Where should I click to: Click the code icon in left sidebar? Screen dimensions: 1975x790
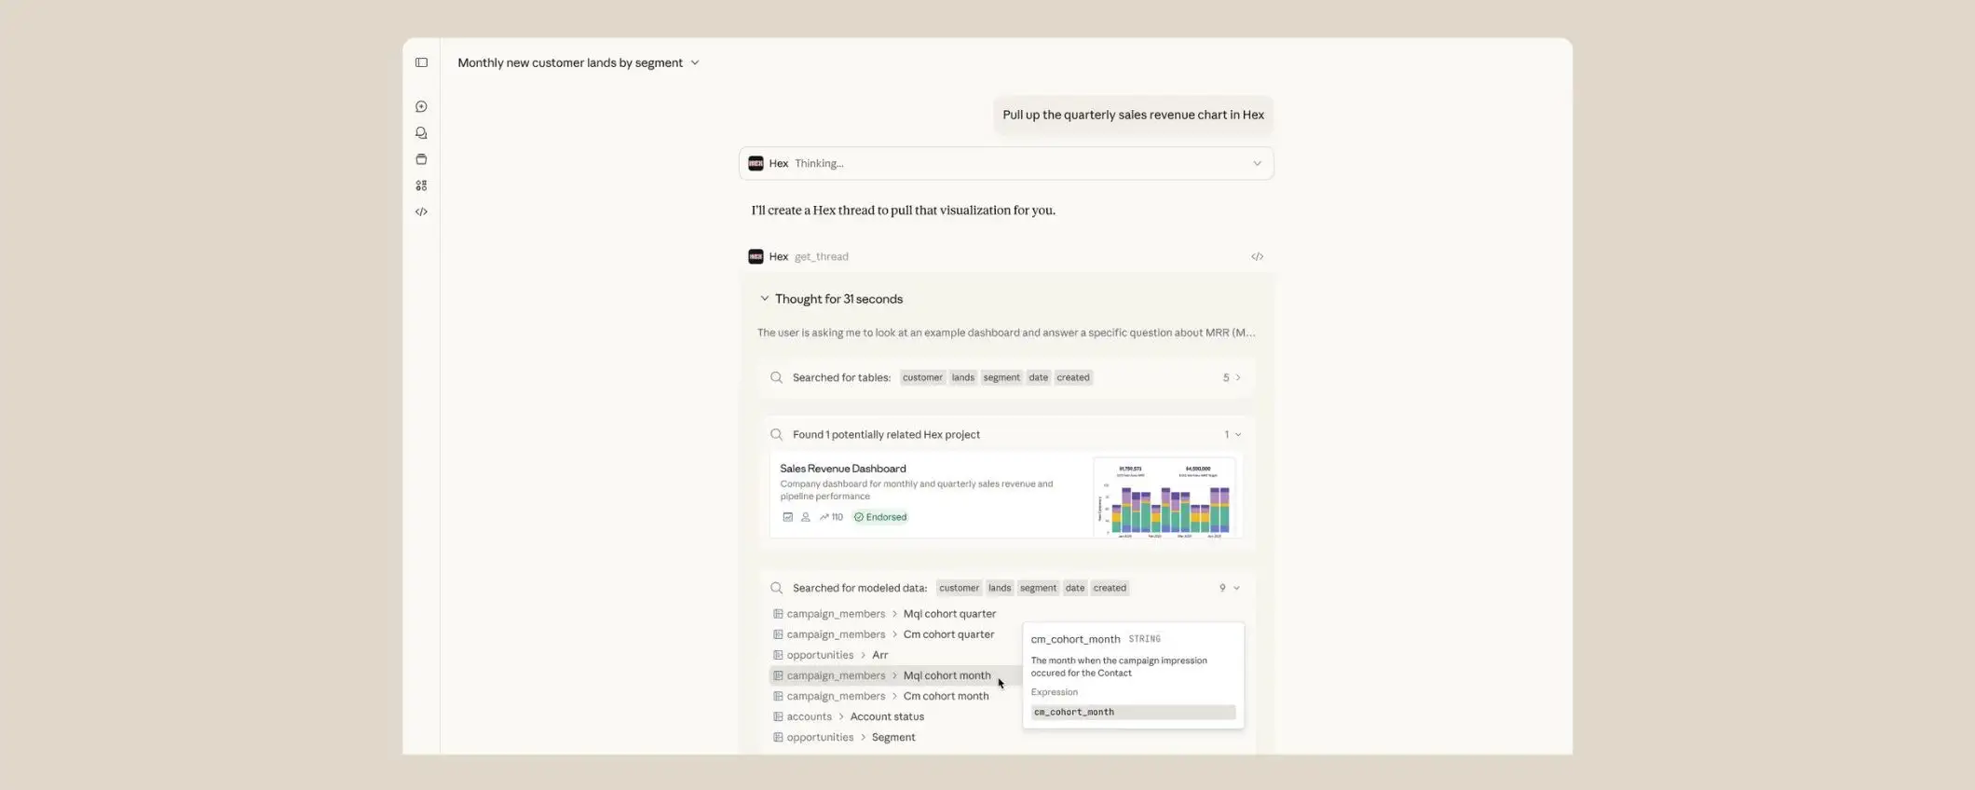pos(421,212)
